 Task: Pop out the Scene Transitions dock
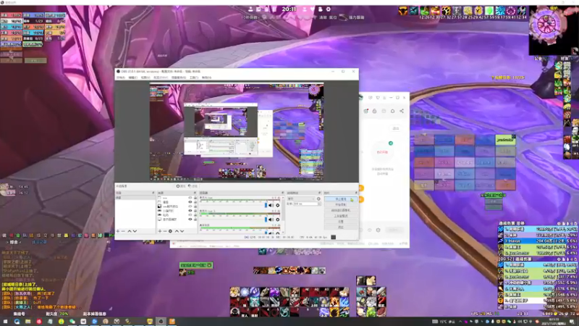pyautogui.click(x=319, y=193)
